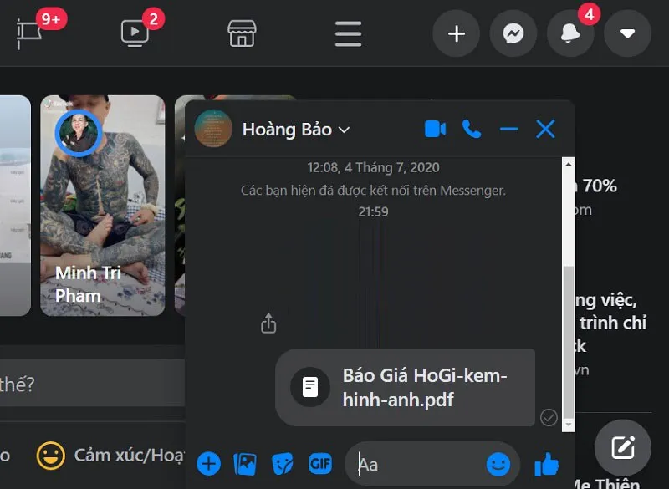669x489 pixels.
Task: Attach a photo or video in the chat
Action: click(x=245, y=463)
